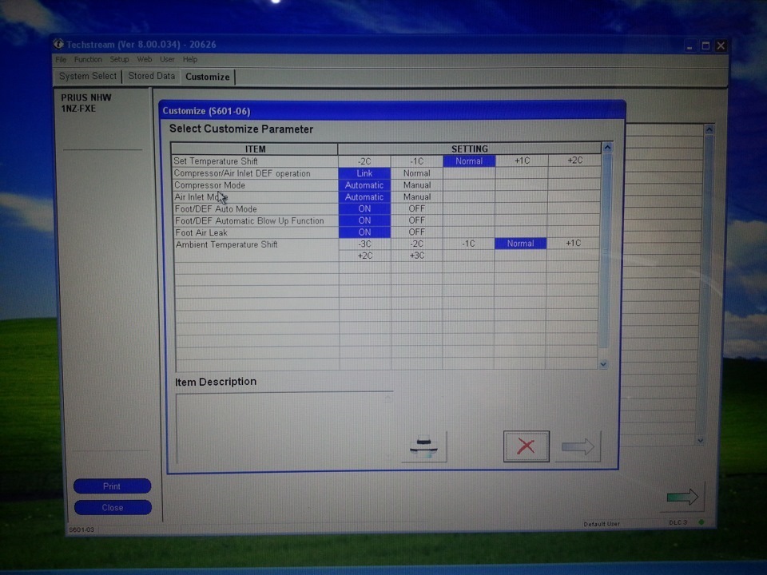The width and height of the screenshot is (767, 575).
Task: Click the printer icon in Customize dialog
Action: (424, 446)
